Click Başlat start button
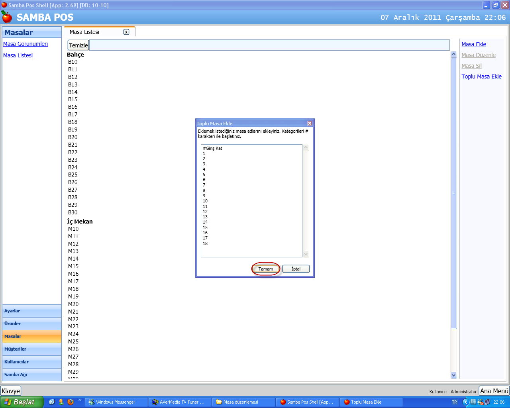The height and width of the screenshot is (408, 510). pyautogui.click(x=22, y=402)
